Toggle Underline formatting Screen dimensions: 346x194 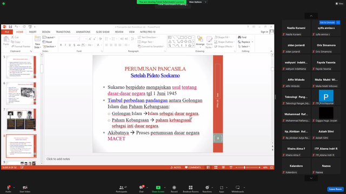click(x=70, y=45)
